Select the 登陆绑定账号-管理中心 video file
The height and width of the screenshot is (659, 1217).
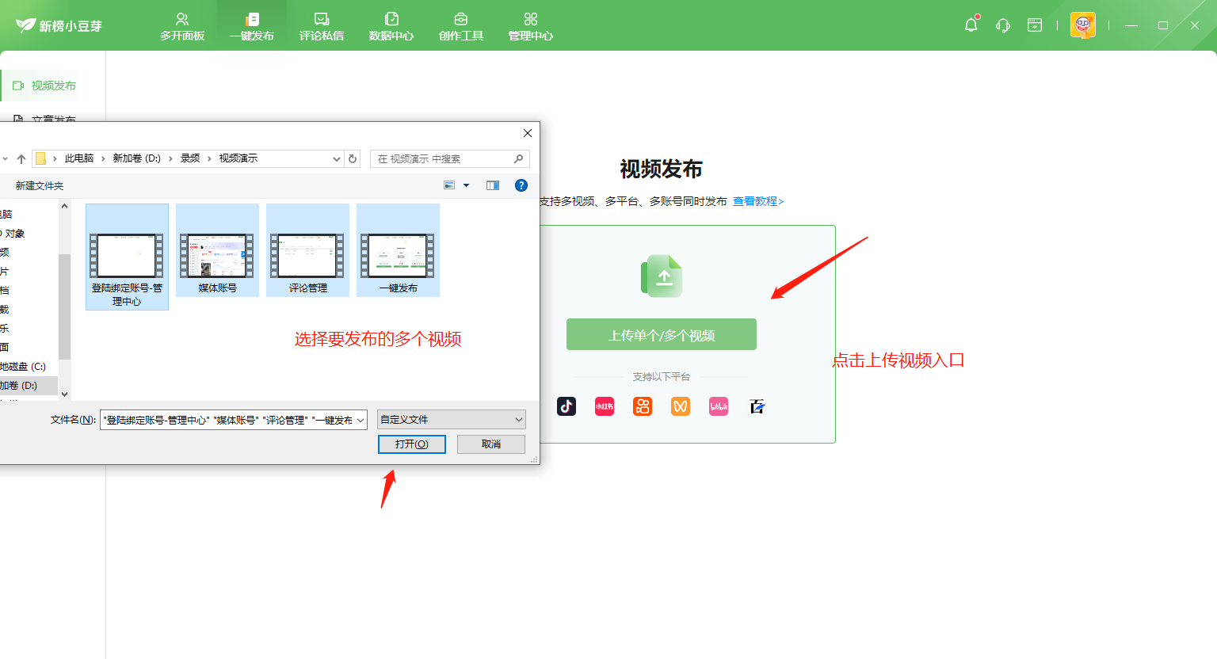[x=127, y=257]
